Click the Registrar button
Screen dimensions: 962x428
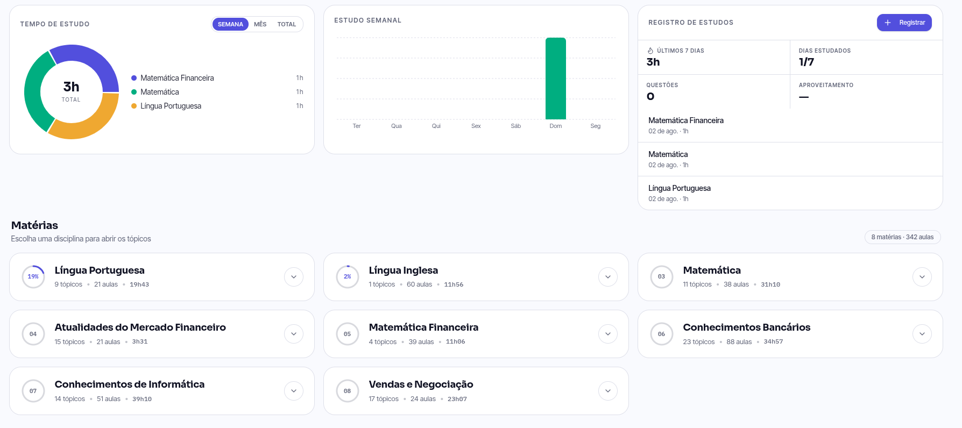904,23
